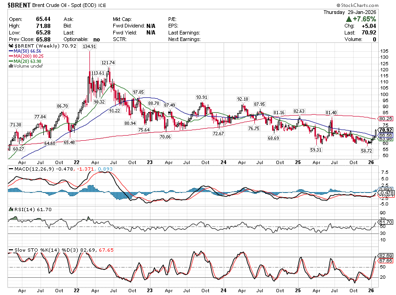Image resolution: width=396 pixels, height=295 pixels.
Task: Click the 61.70 RSI value tag
Action: click(387, 223)
